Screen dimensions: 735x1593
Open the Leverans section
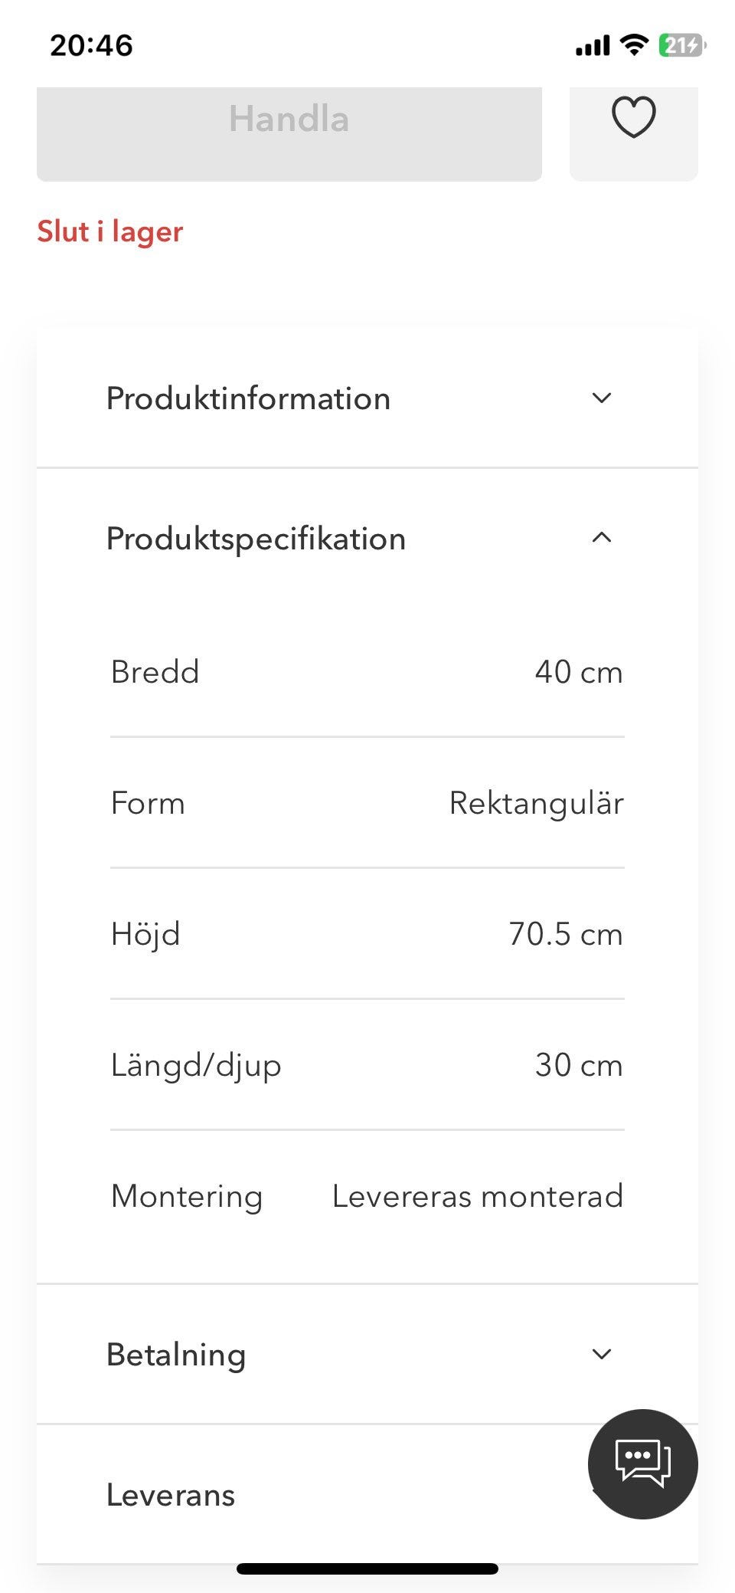tap(171, 1495)
